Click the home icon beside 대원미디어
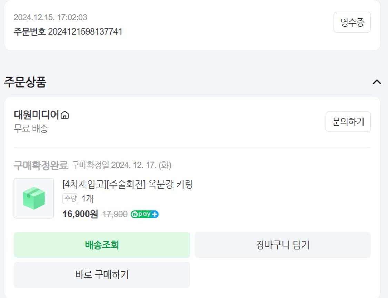The width and height of the screenshot is (388, 298). point(65,115)
